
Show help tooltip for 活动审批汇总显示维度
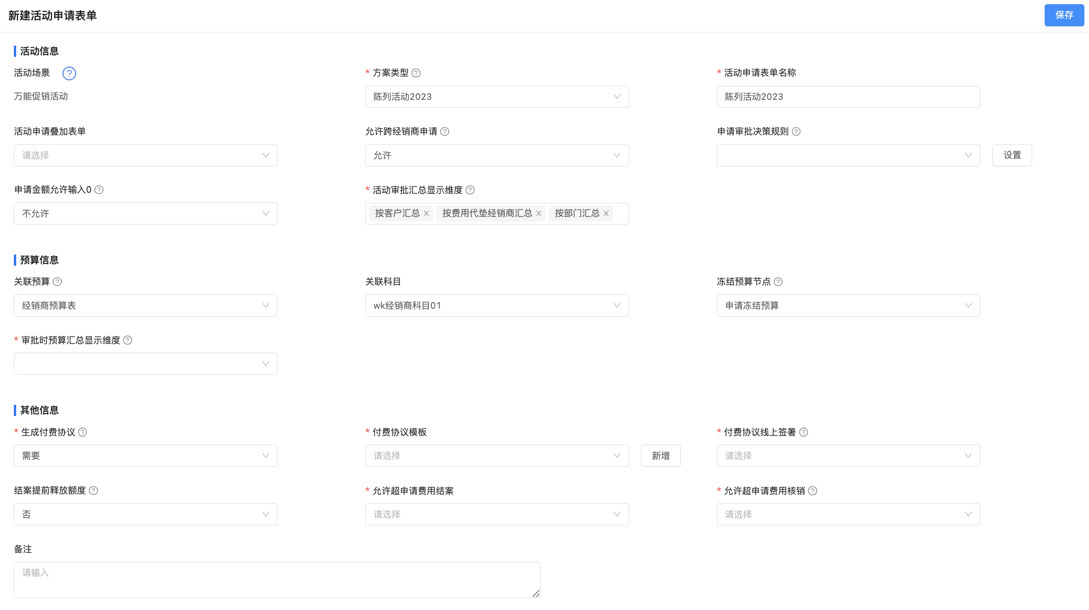click(x=470, y=190)
